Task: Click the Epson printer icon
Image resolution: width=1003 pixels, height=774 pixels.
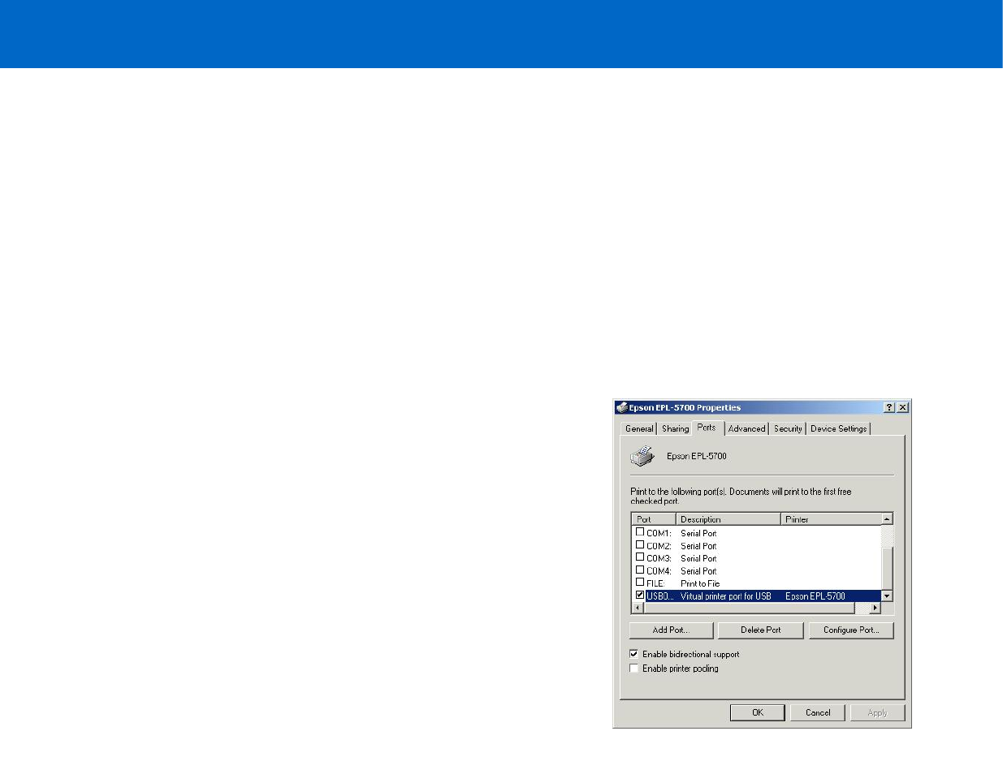Action: [642, 456]
